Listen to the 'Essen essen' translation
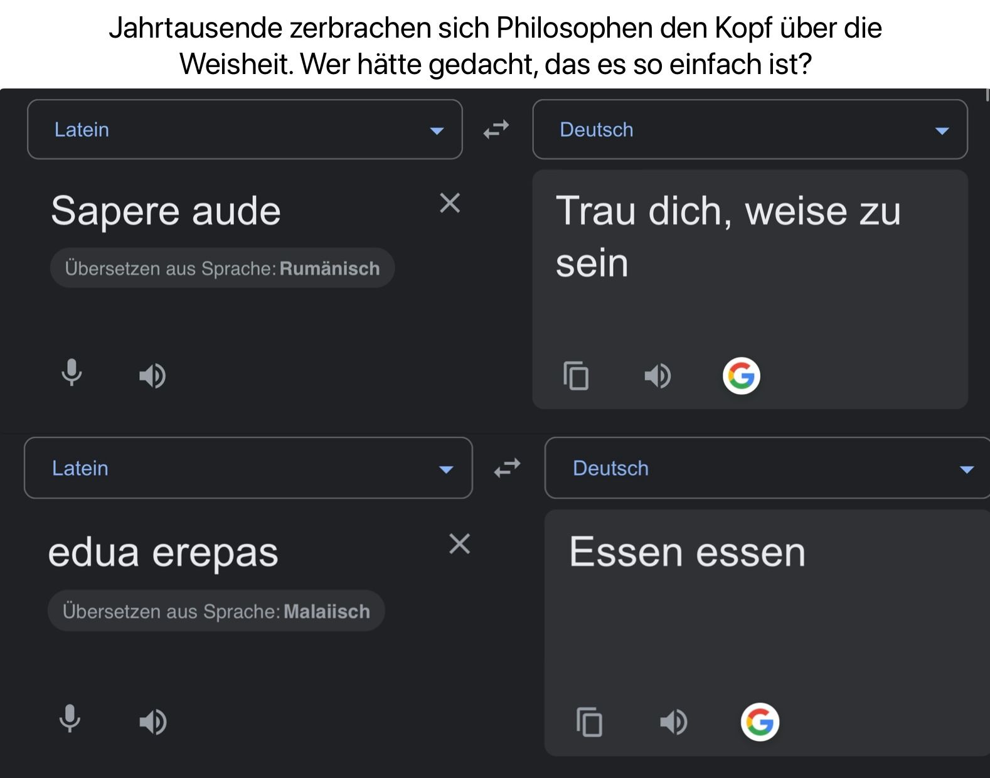The height and width of the screenshot is (778, 990). 673,722
